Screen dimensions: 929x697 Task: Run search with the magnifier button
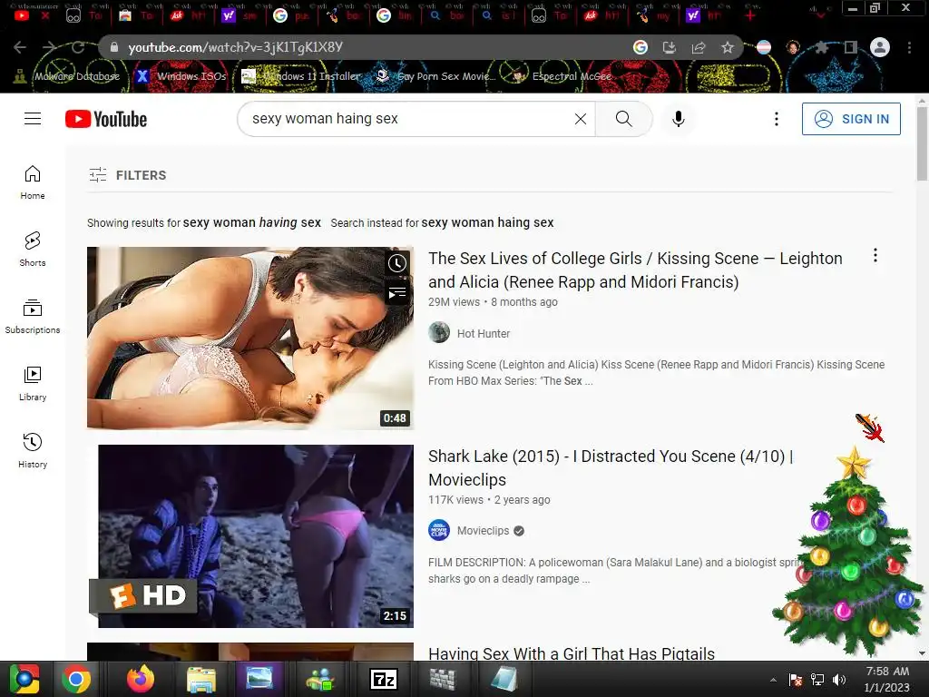(624, 119)
